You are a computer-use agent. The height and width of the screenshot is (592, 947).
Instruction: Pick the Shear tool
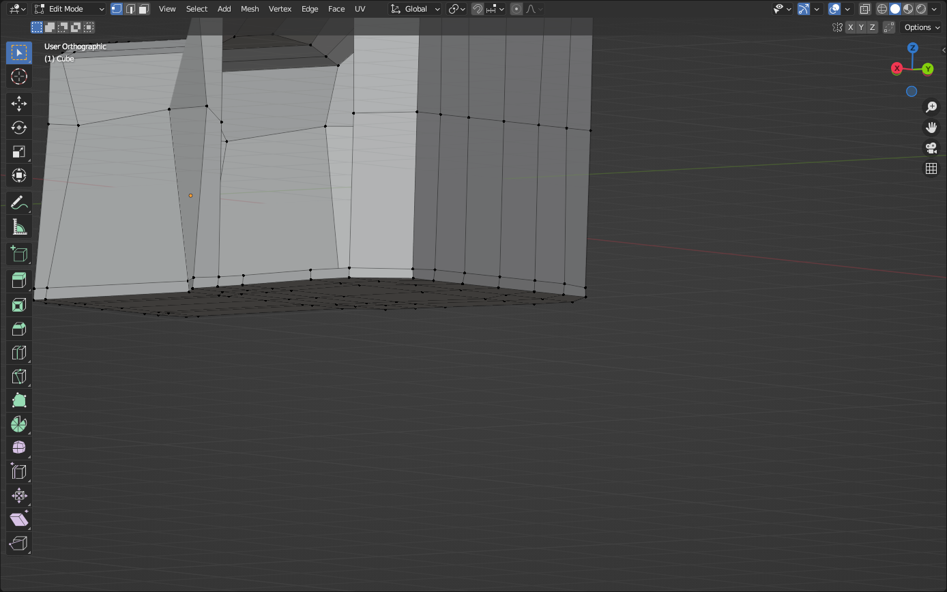[19, 519]
